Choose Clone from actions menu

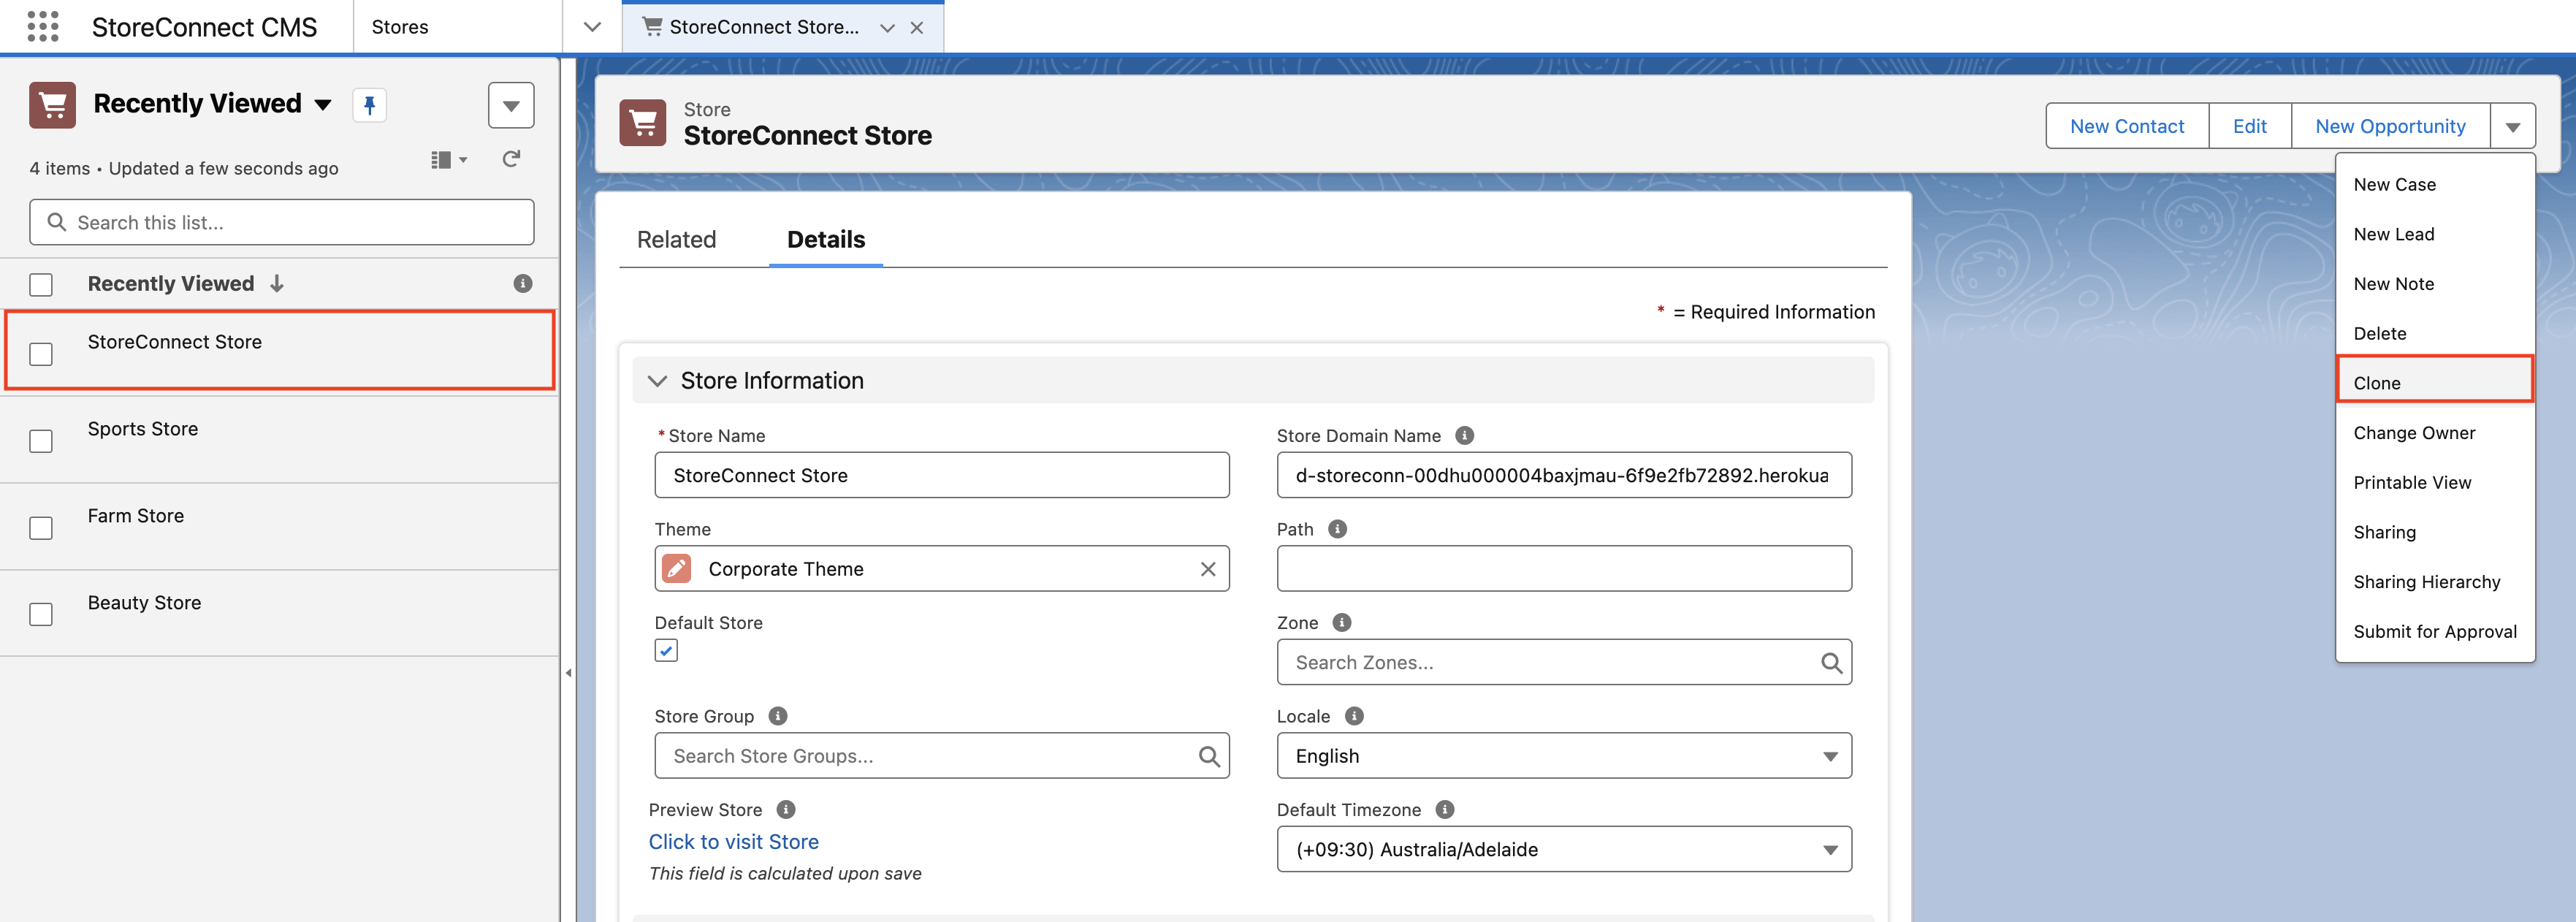pyautogui.click(x=2435, y=383)
